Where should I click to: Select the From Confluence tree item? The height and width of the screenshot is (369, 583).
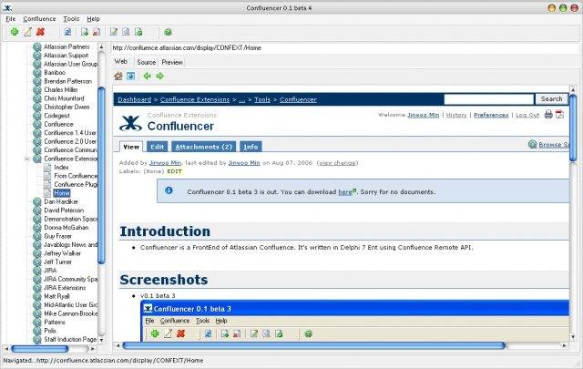point(76,176)
